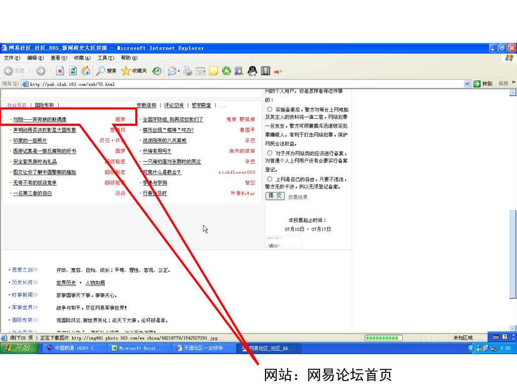Expand hidden tray icons with the arrow

pos(471,348)
